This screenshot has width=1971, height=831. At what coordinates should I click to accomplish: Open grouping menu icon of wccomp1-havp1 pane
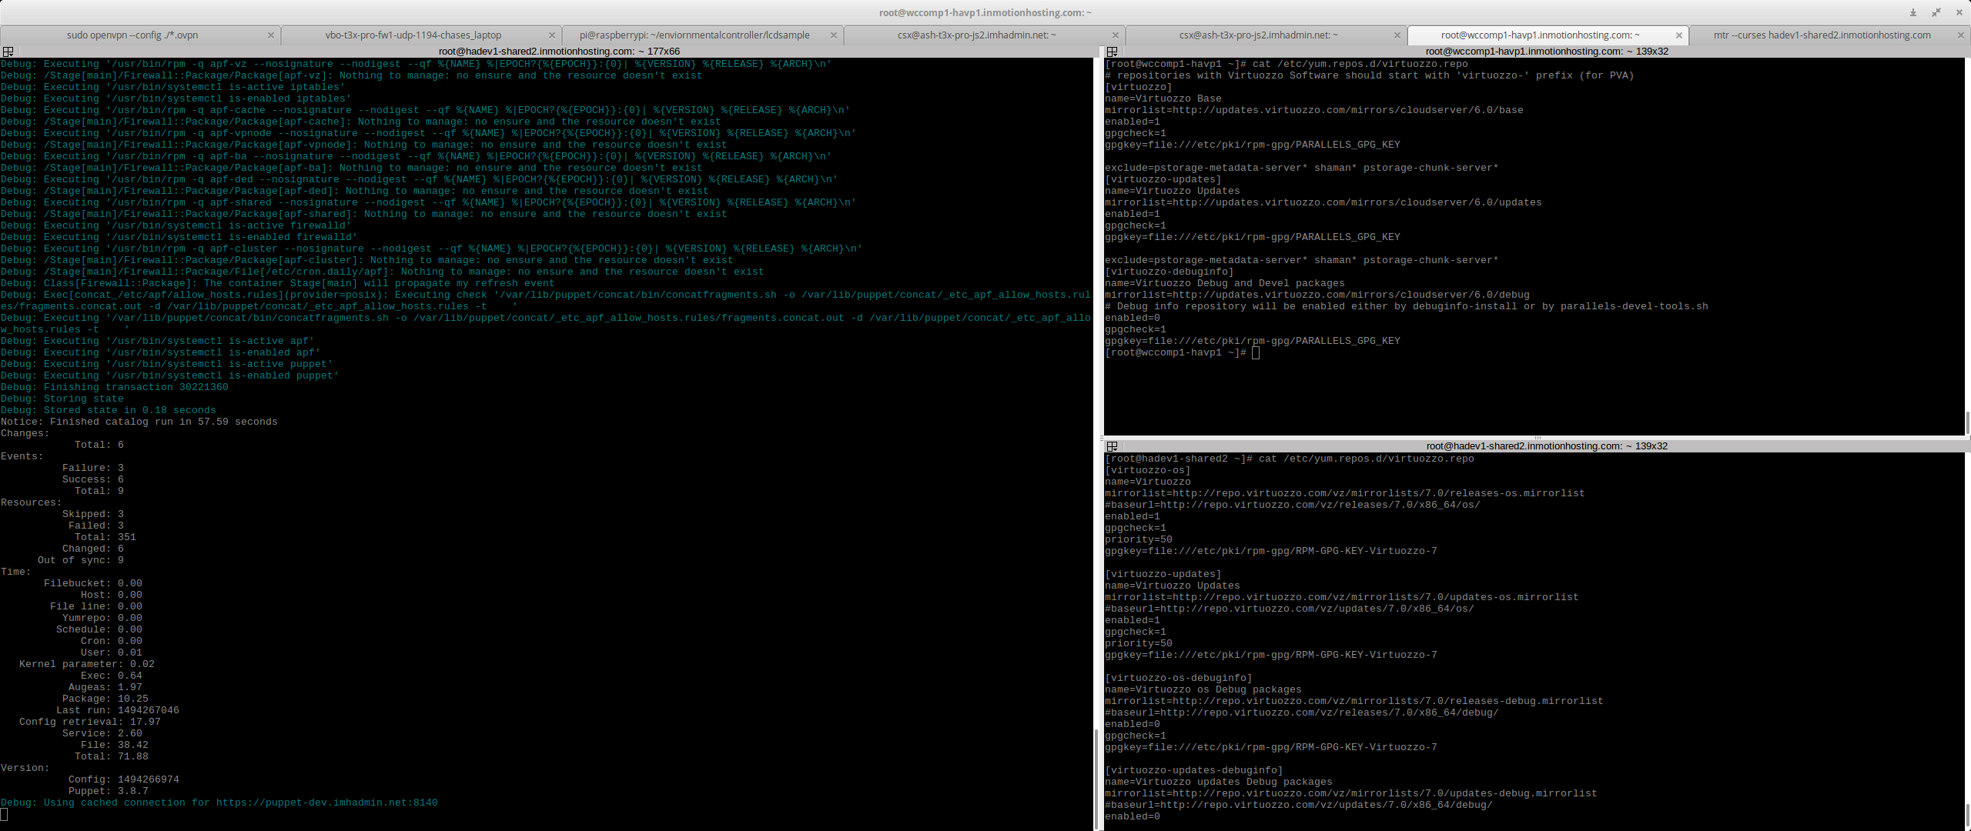coord(1112,52)
